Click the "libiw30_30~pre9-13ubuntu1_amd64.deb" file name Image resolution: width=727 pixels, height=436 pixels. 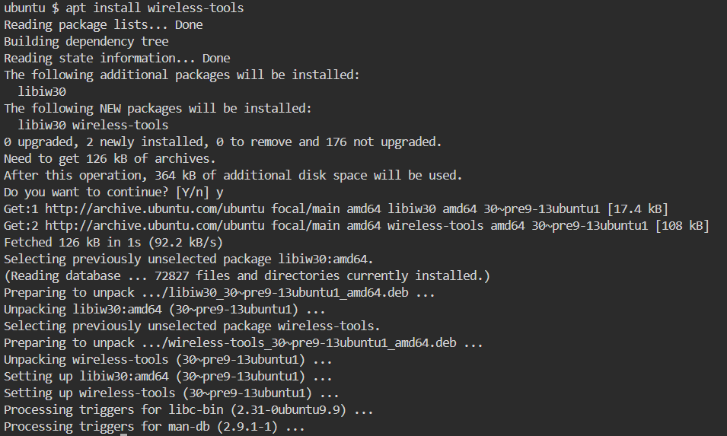[x=289, y=292]
